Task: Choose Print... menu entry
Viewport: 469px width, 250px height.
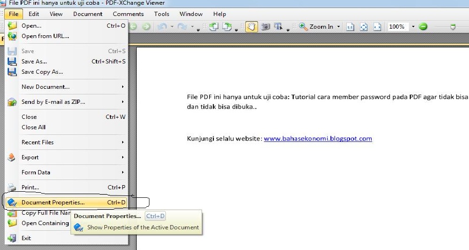Action: (x=66, y=187)
